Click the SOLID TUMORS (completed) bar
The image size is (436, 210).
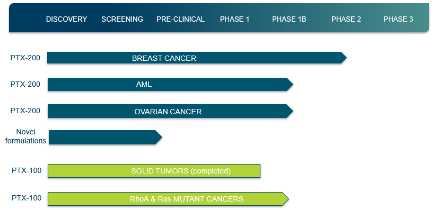tap(154, 171)
